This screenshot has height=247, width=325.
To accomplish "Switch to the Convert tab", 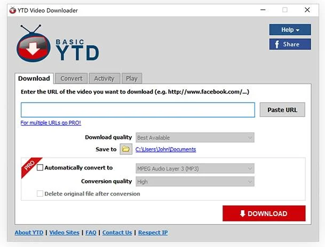I will [x=72, y=79].
